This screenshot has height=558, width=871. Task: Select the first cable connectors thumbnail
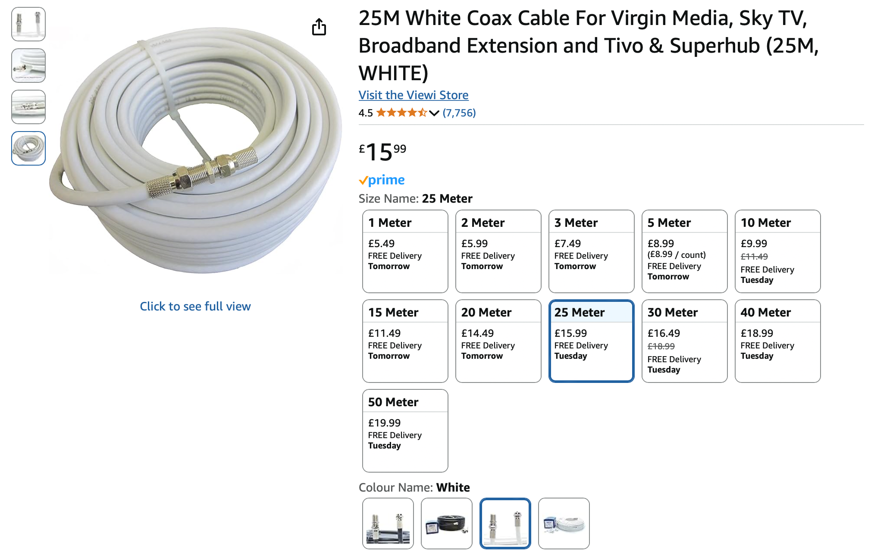click(x=28, y=24)
